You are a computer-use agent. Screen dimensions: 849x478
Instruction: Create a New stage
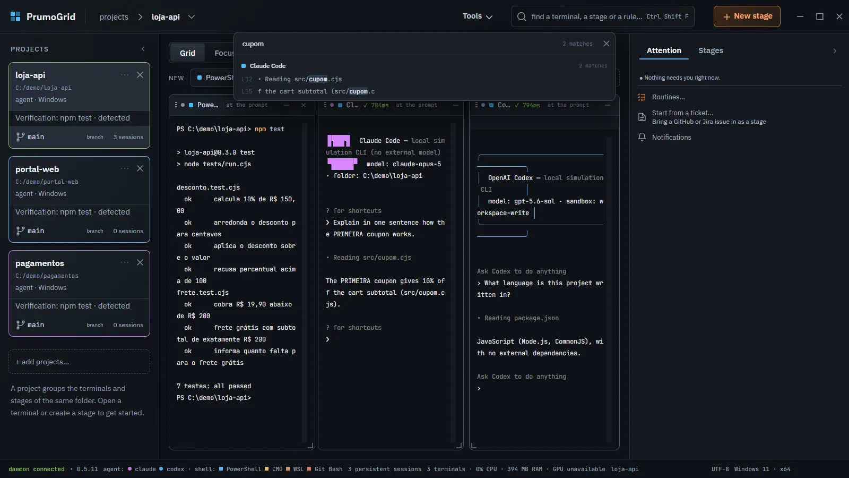(x=747, y=16)
